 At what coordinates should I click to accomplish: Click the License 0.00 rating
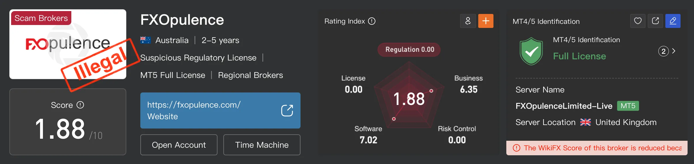pos(353,84)
